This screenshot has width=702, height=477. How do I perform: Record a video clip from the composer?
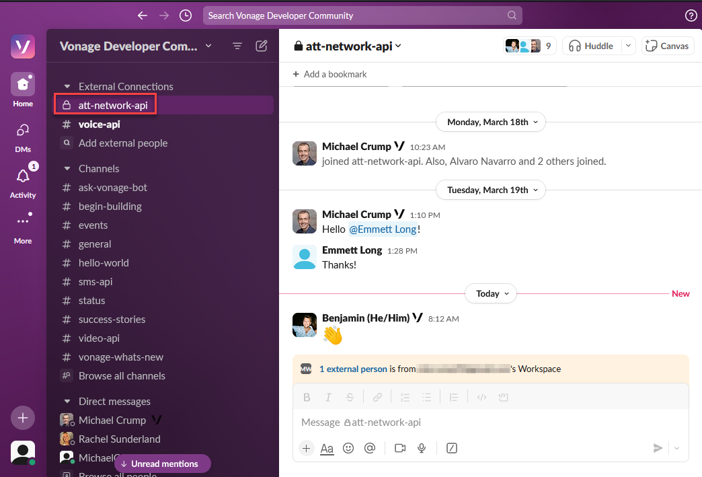point(400,448)
